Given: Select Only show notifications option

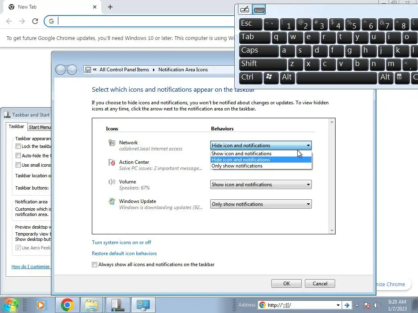Looking at the screenshot, I should click(x=261, y=166).
